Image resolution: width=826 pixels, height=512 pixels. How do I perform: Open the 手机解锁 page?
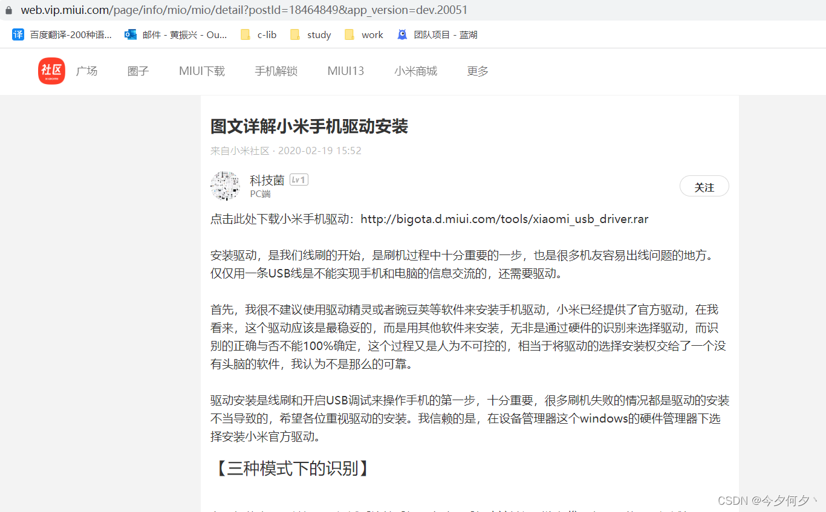click(276, 71)
